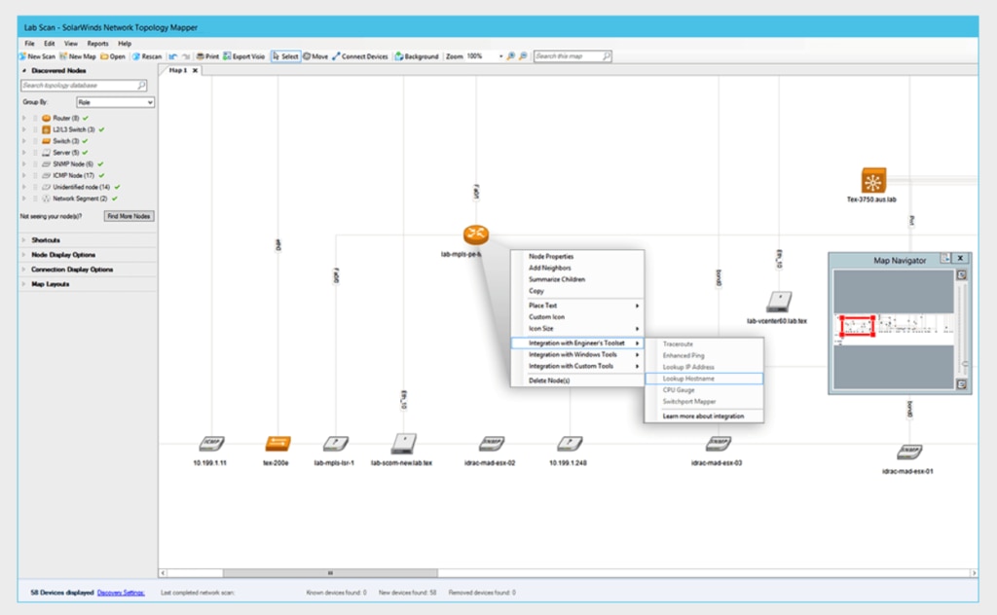Open the Reports menu

coord(97,44)
